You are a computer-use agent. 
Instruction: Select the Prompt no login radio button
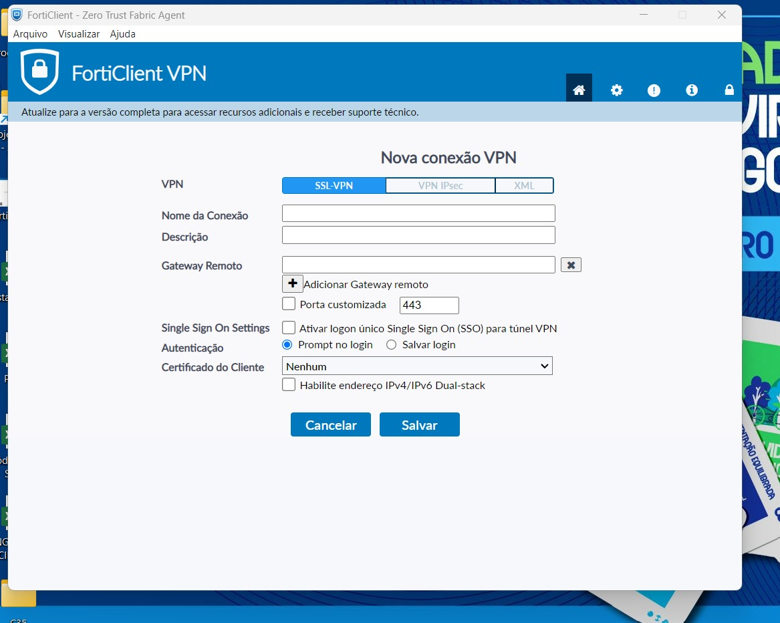[x=287, y=344]
